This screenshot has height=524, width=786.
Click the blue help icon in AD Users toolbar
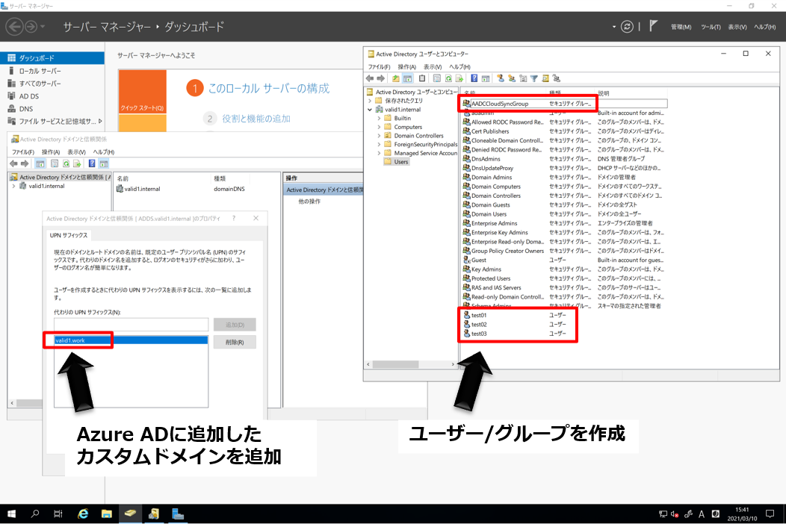tap(474, 78)
